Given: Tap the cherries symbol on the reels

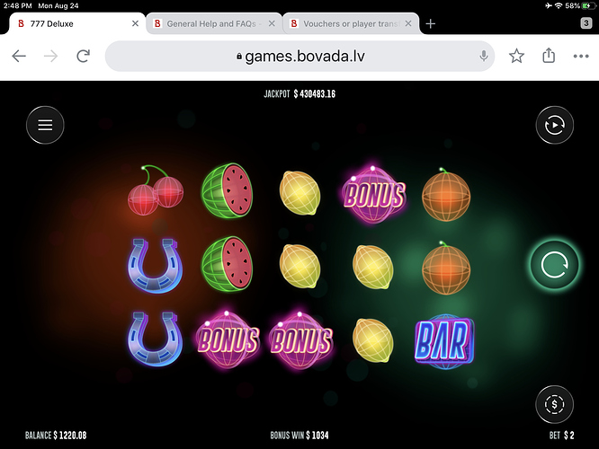Looking at the screenshot, I should tap(155, 190).
